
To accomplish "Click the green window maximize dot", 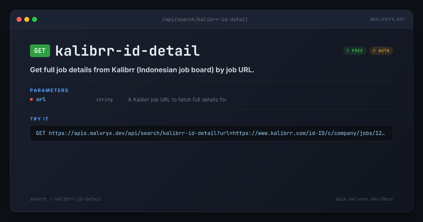I will coord(35,19).
